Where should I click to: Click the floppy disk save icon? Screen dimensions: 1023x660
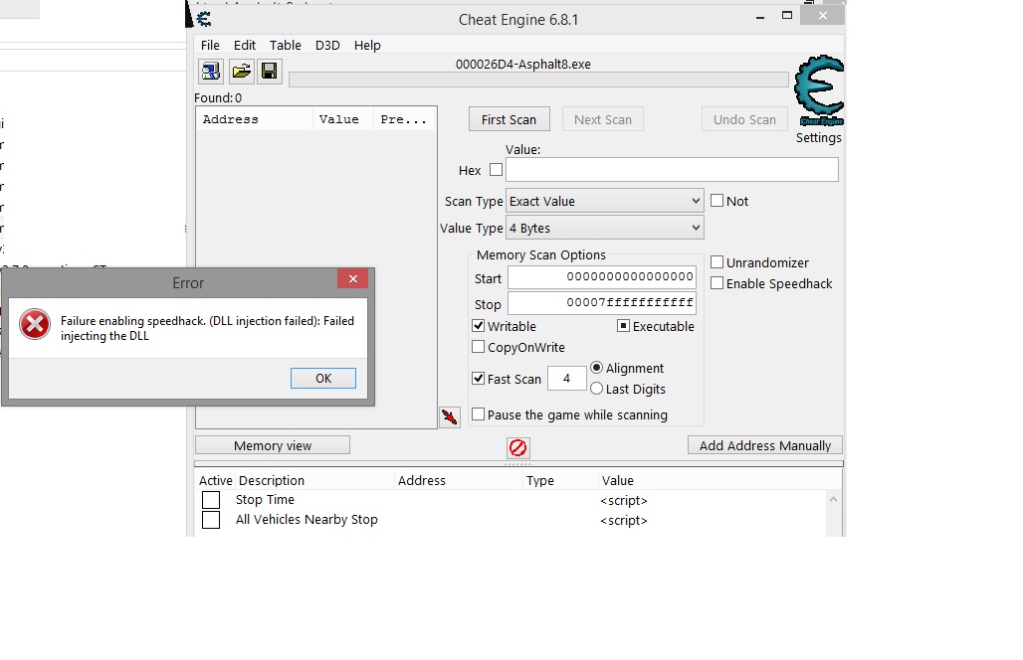(269, 71)
